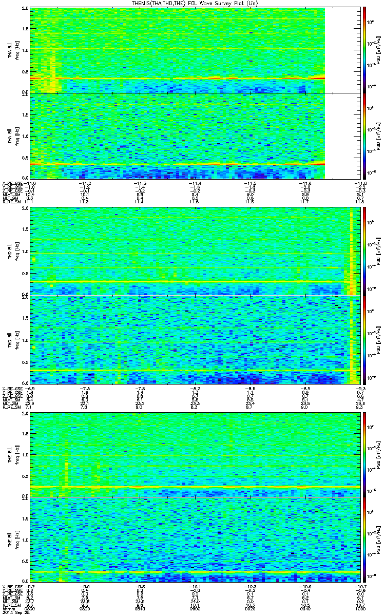Click MLAT_SM row label under THE panels

tap(11, 597)
